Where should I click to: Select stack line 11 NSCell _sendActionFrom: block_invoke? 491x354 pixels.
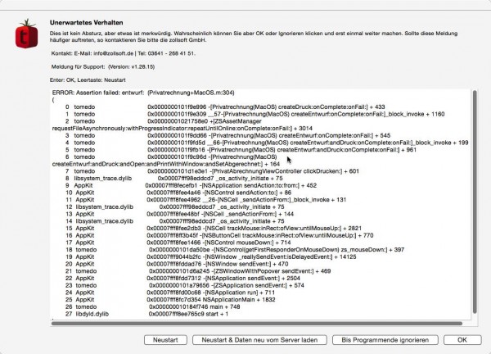coord(205,200)
